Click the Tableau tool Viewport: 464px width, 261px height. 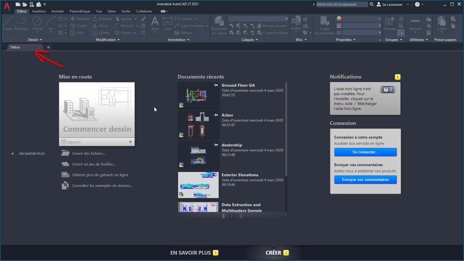click(183, 33)
